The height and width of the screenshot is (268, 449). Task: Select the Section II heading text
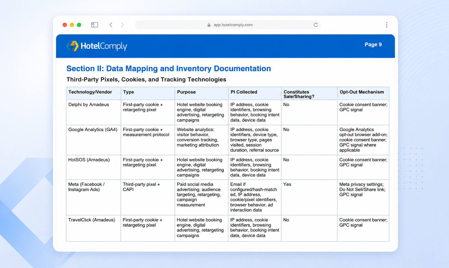tap(168, 69)
